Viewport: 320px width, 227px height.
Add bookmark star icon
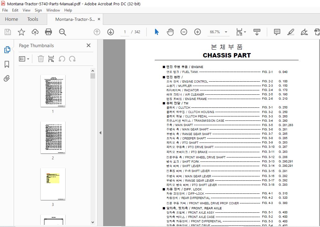(21, 32)
